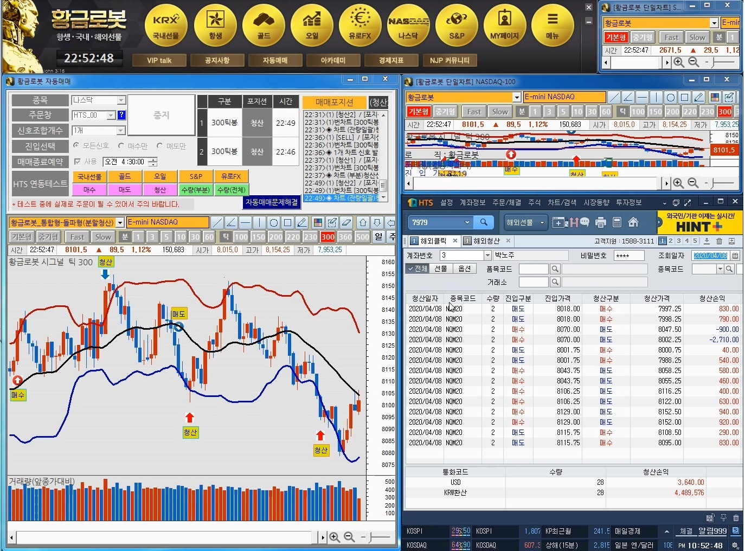Select rectangle drawing tool in main chart
Viewport: 745px width, 551px height.
coord(288,222)
